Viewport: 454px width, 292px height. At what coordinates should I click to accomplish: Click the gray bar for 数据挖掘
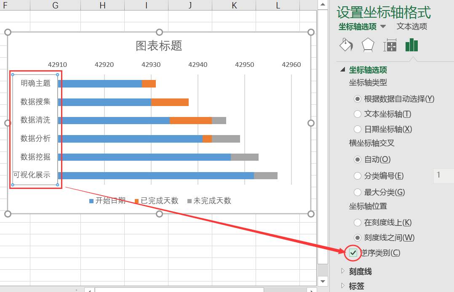(245, 157)
